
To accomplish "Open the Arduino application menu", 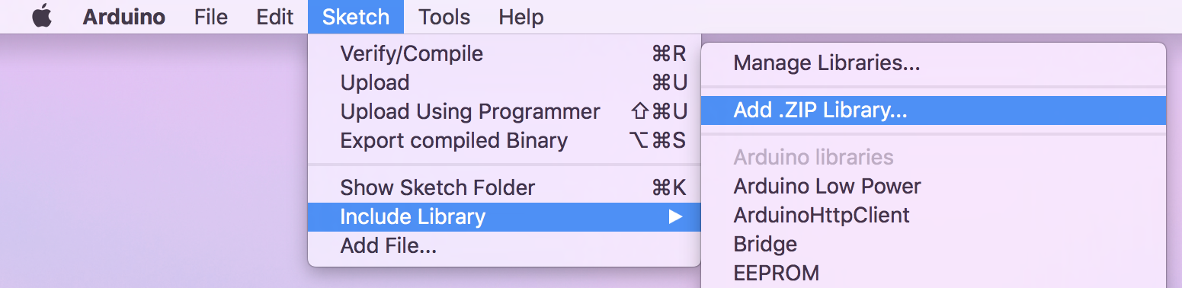I will pyautogui.click(x=123, y=17).
